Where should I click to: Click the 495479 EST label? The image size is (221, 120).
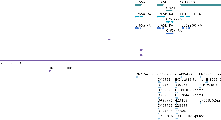point(186,74)
